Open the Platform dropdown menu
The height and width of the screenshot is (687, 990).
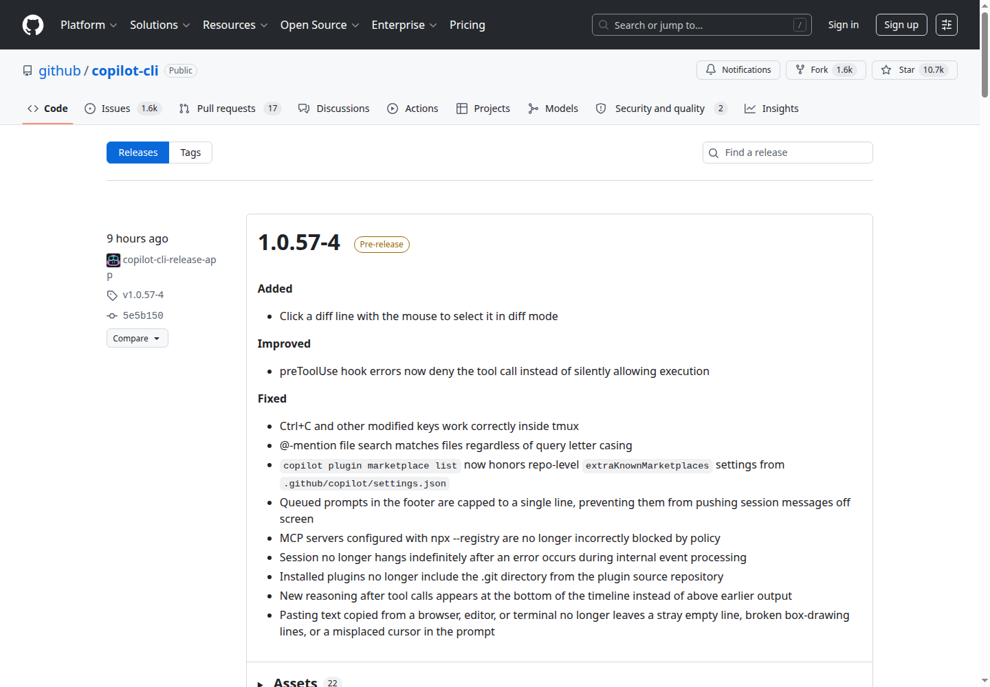89,25
